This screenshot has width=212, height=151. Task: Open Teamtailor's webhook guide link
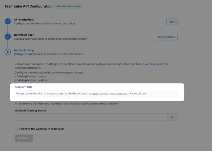(x=147, y=64)
